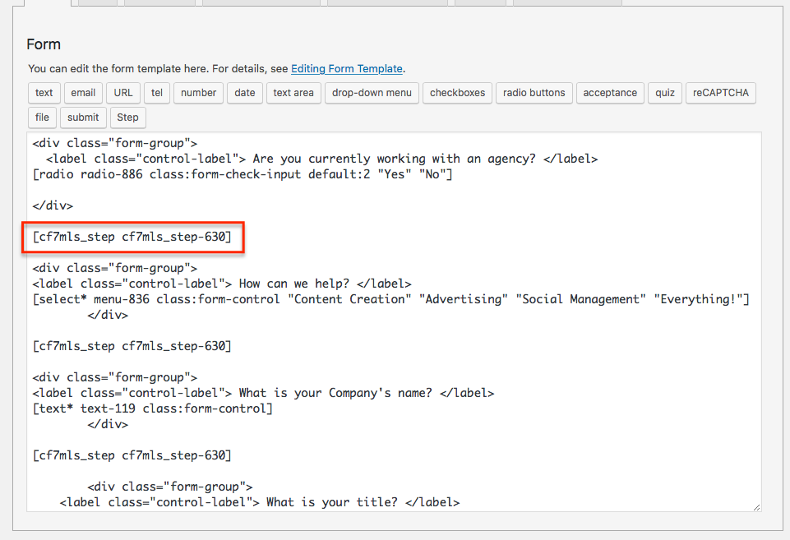Screen dimensions: 790x540
Task: Click the 'How can we help?' label line
Action: click(222, 284)
